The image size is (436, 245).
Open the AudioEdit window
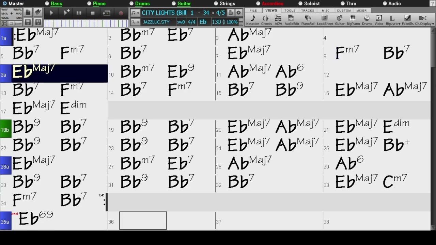click(292, 20)
